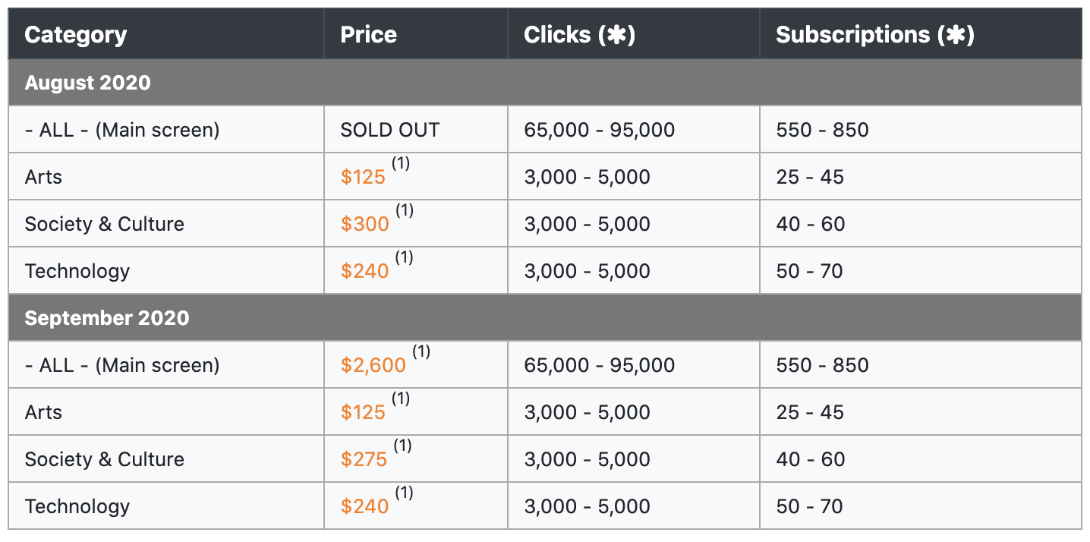Click the Arts category cell under August 2020
This screenshot has width=1090, height=542.
44,178
